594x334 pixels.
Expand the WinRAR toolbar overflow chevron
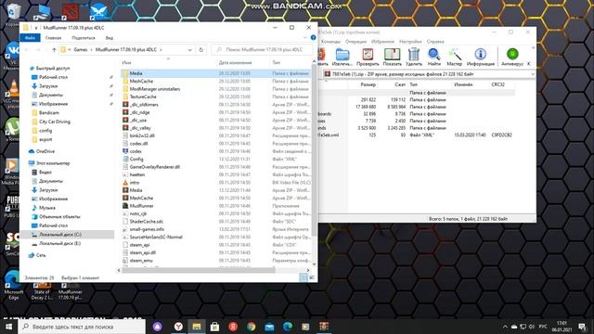(533, 48)
